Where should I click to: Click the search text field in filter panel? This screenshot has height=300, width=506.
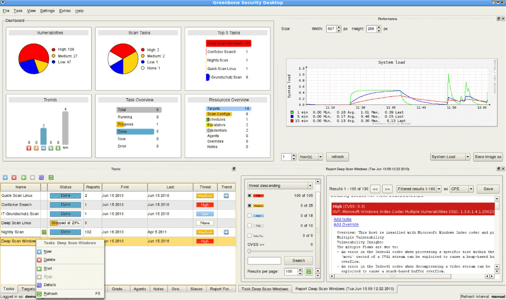264,261
